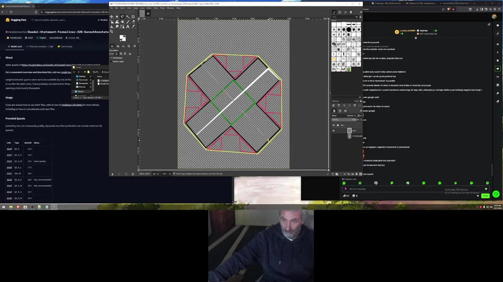This screenshot has height=282, width=503.
Task: Select the Text tool
Action: (x=128, y=27)
